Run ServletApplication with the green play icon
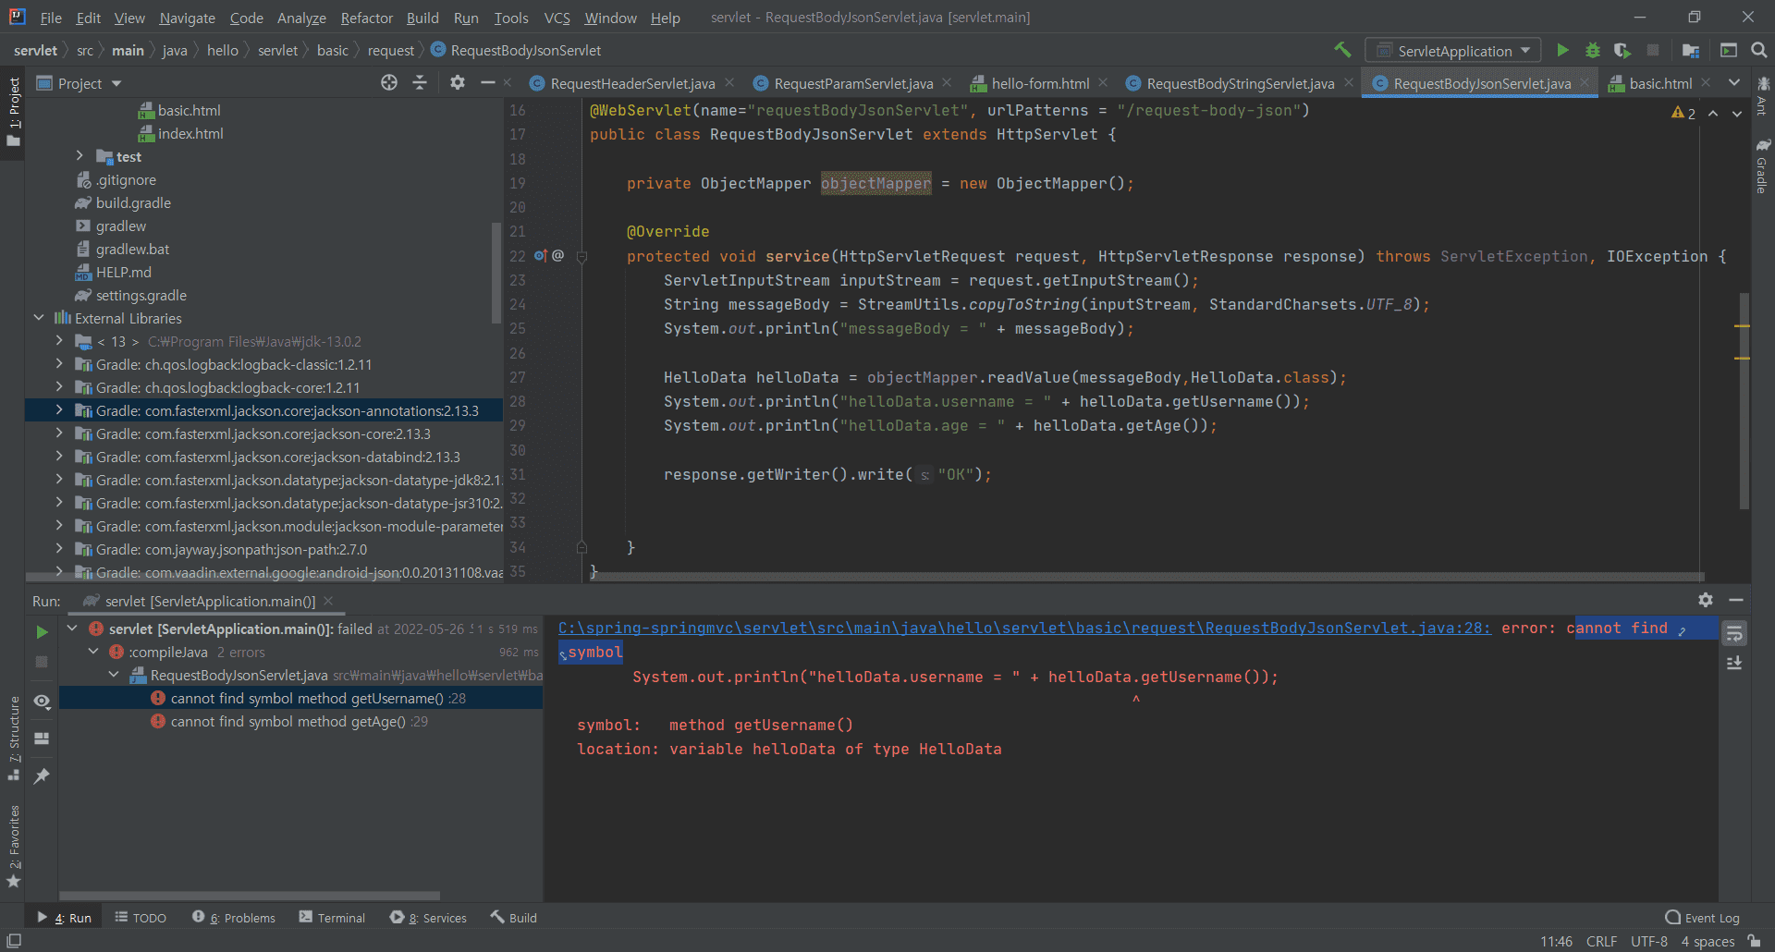This screenshot has height=952, width=1775. point(1562,50)
